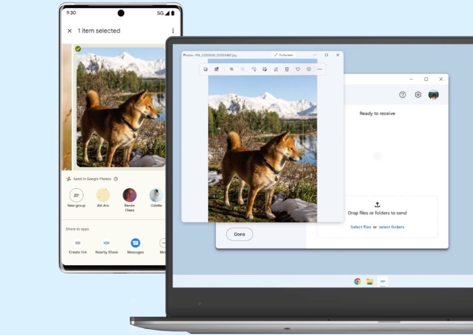Click the Select files link
The width and height of the screenshot is (473, 335).
point(360,227)
